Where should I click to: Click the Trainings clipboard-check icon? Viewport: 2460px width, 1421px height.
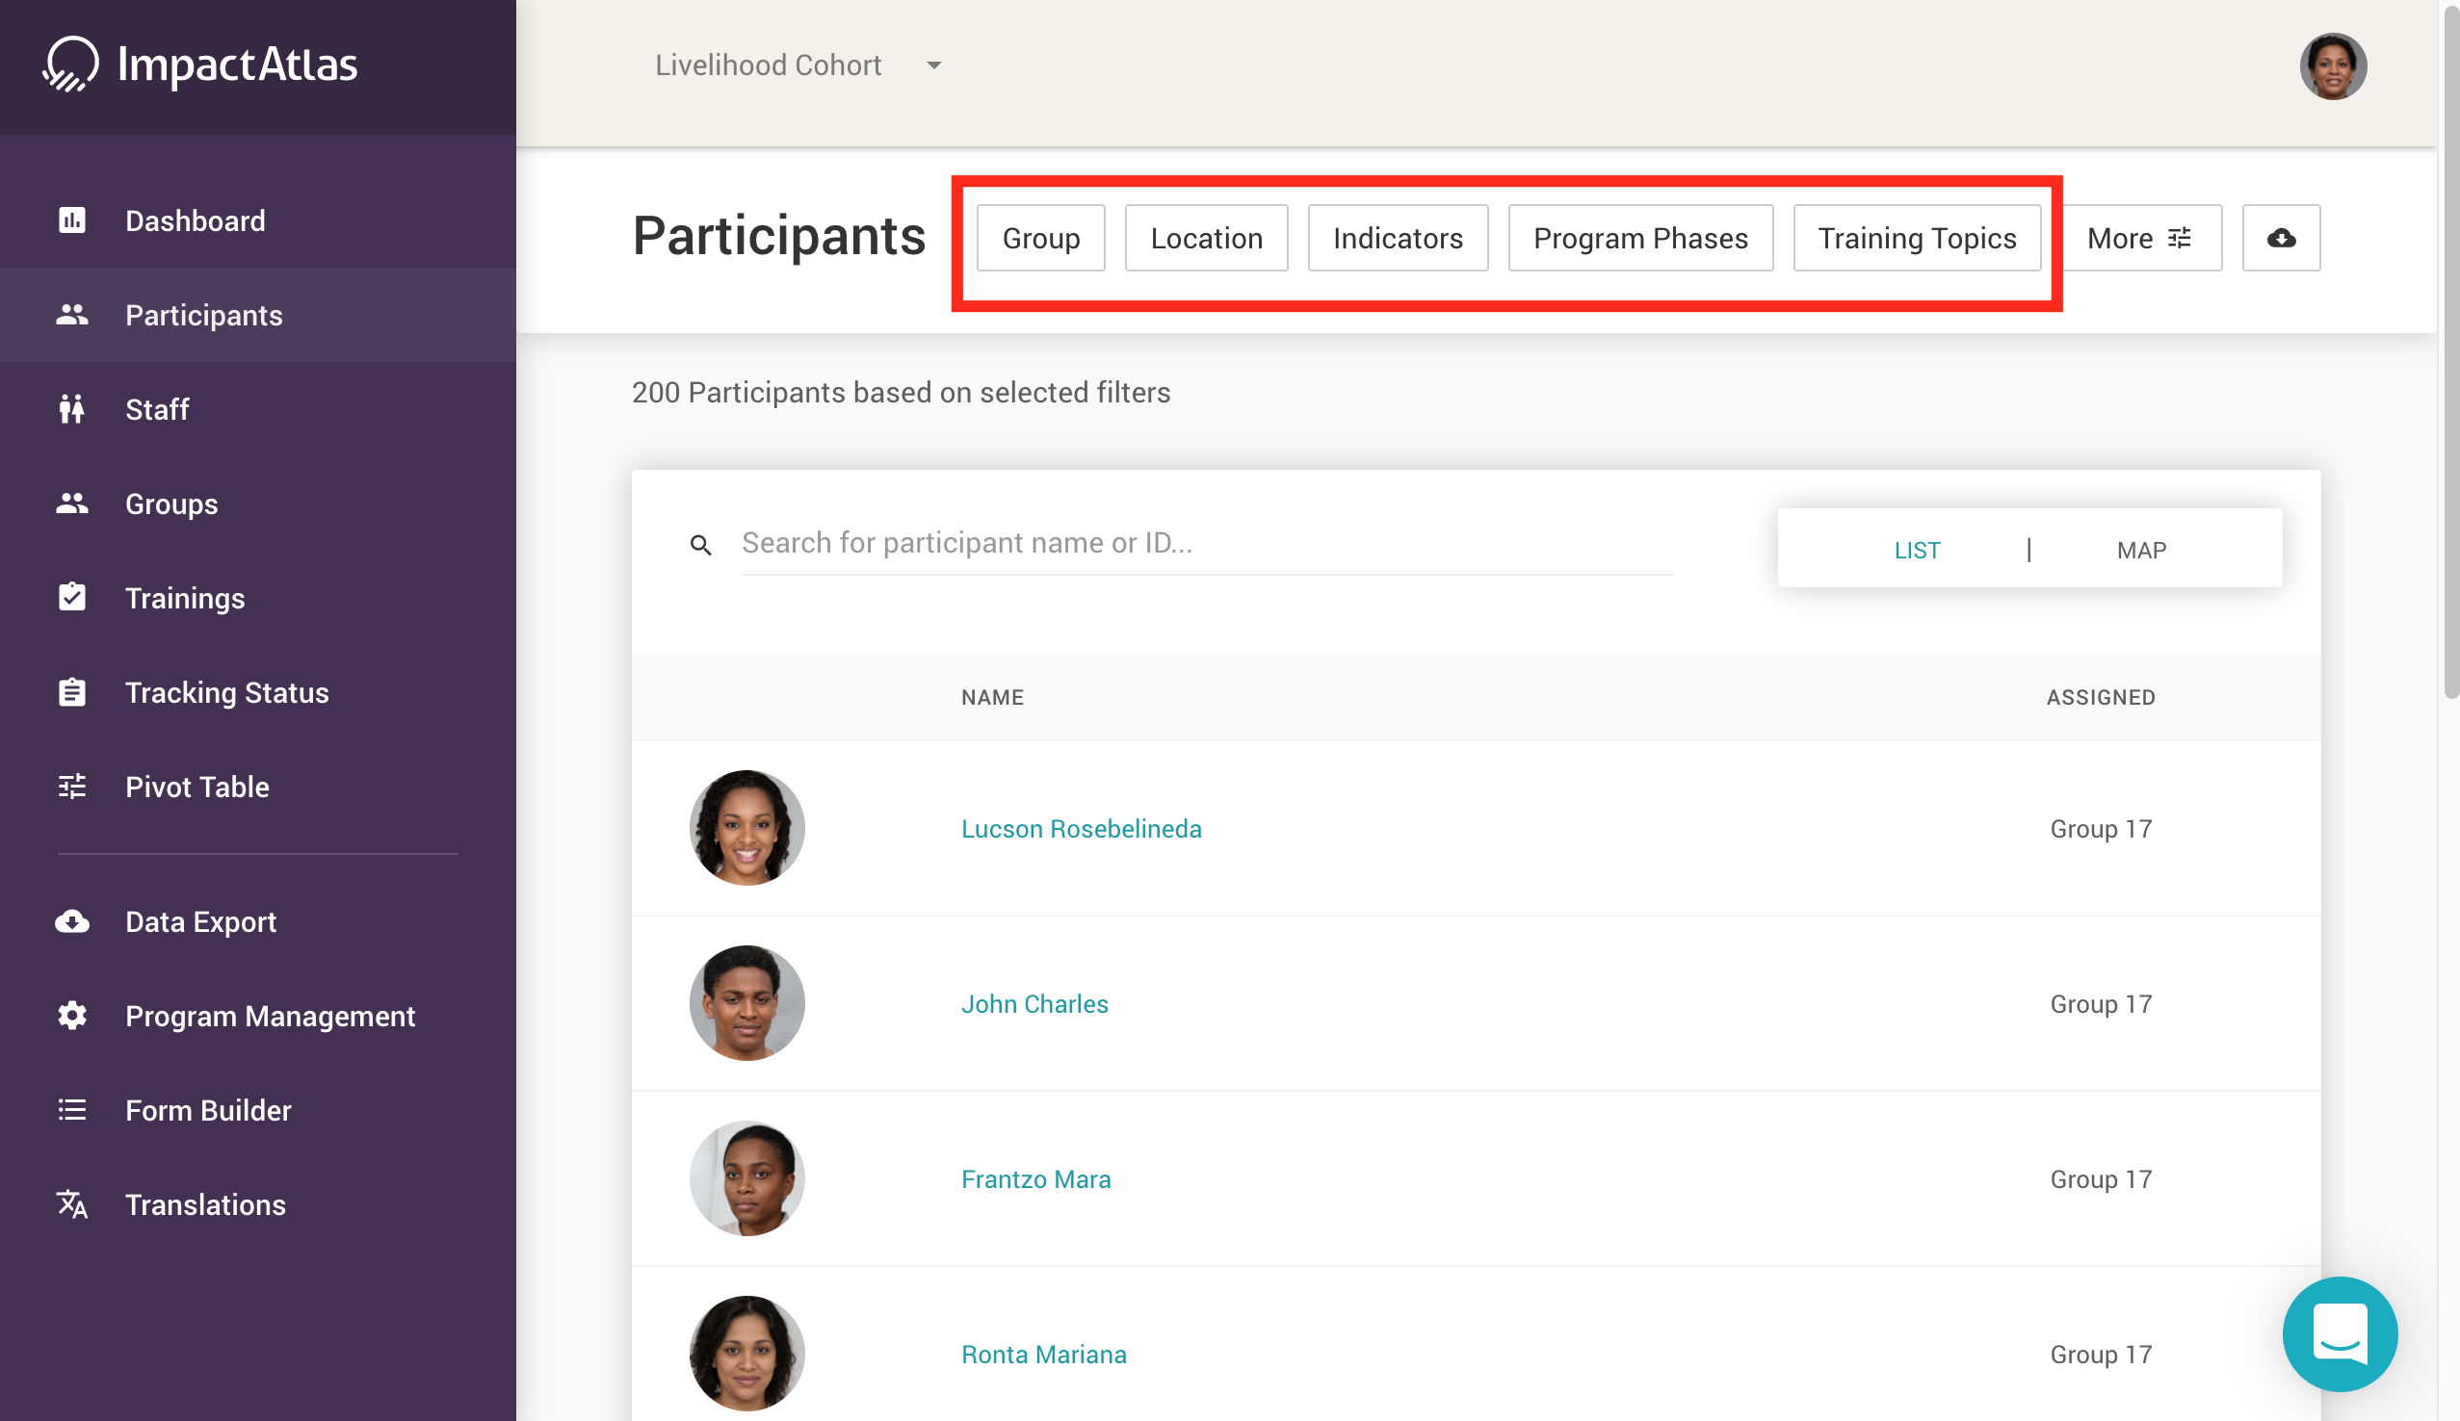point(72,597)
